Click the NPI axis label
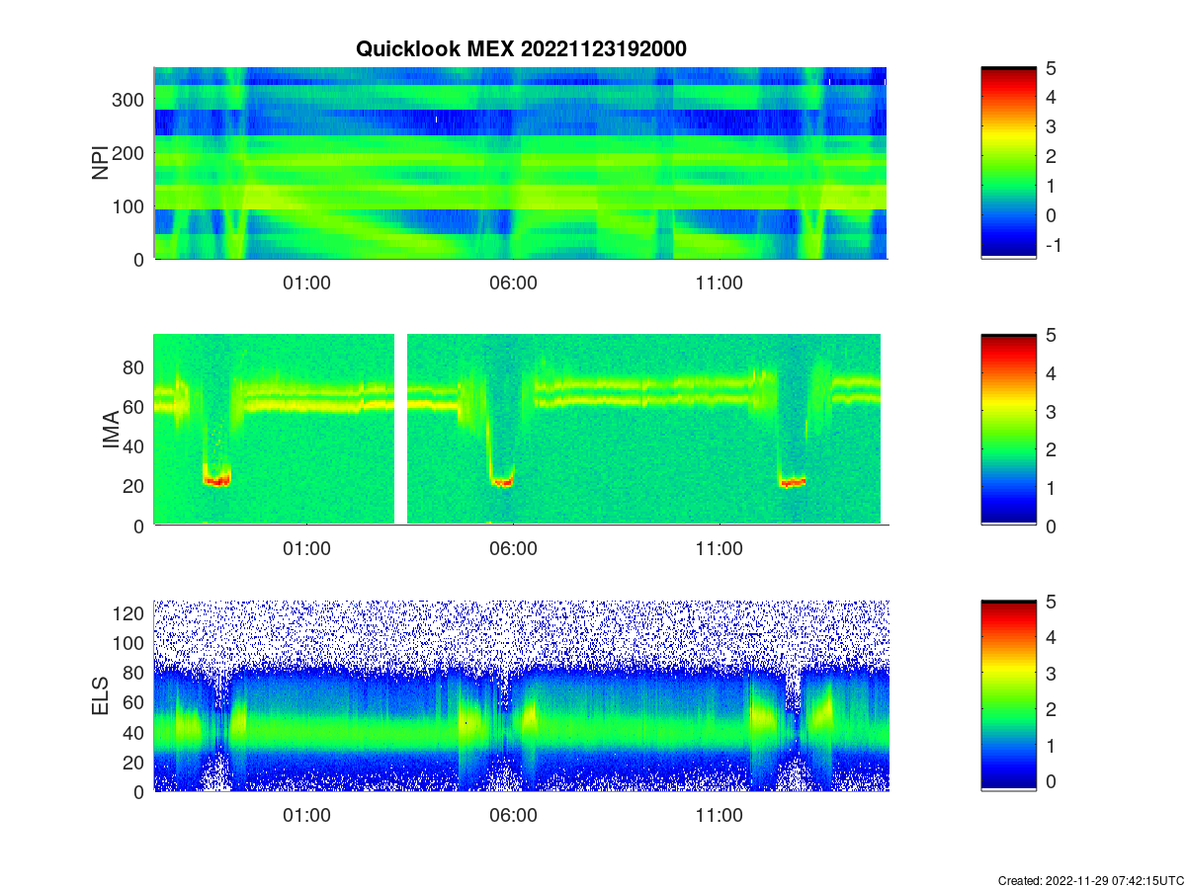 pyautogui.click(x=101, y=163)
